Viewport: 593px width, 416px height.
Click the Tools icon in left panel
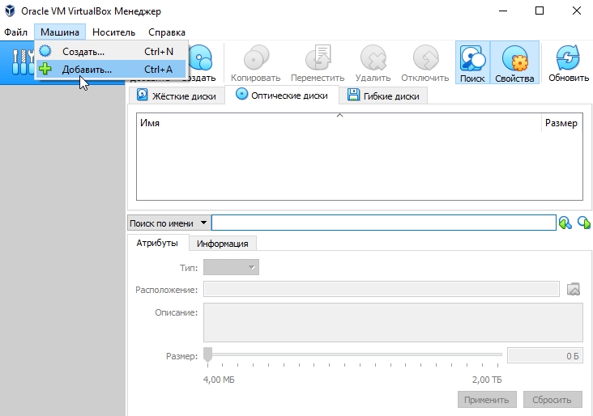(x=23, y=62)
